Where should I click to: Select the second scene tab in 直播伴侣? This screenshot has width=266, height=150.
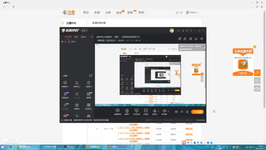tap(76, 37)
